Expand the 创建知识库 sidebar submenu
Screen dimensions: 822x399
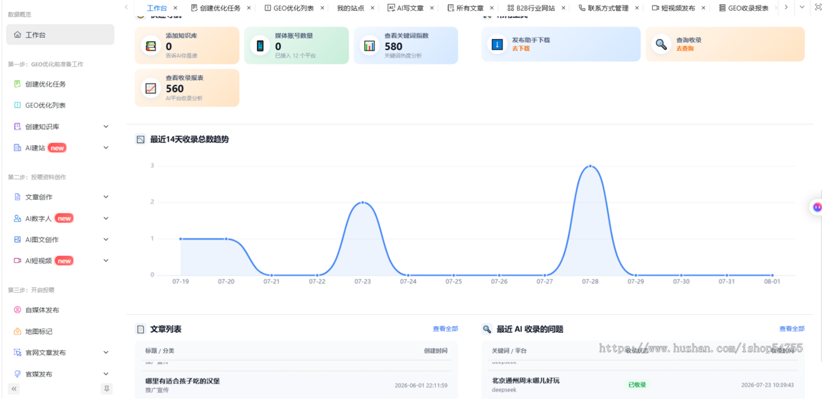point(105,127)
